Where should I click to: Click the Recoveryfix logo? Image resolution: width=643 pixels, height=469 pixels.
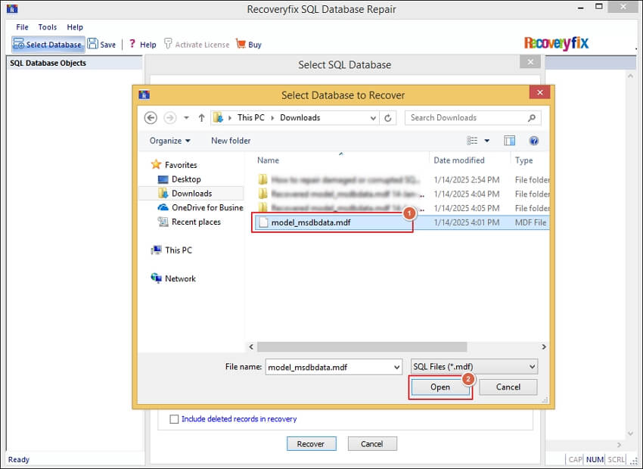[556, 43]
